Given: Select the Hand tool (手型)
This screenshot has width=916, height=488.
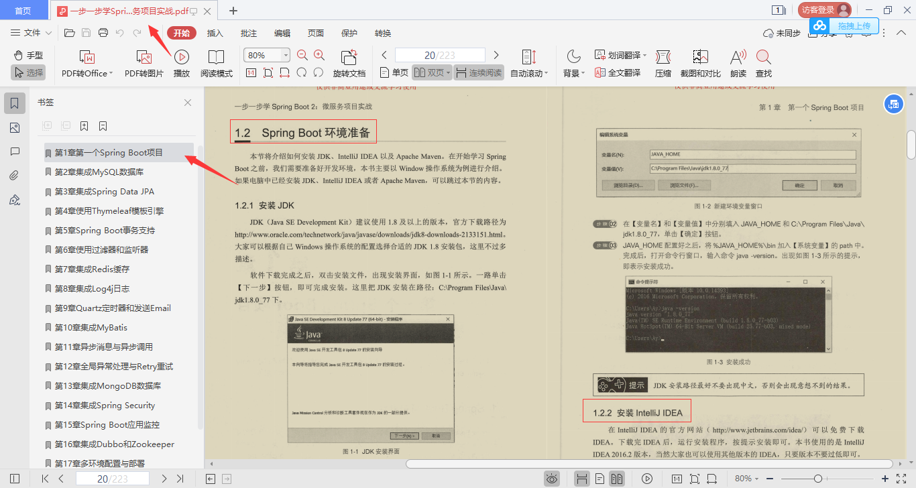Looking at the screenshot, I should (28, 55).
